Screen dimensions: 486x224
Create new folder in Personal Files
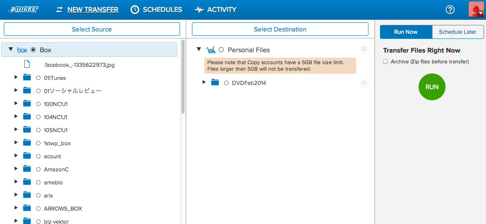point(364,49)
